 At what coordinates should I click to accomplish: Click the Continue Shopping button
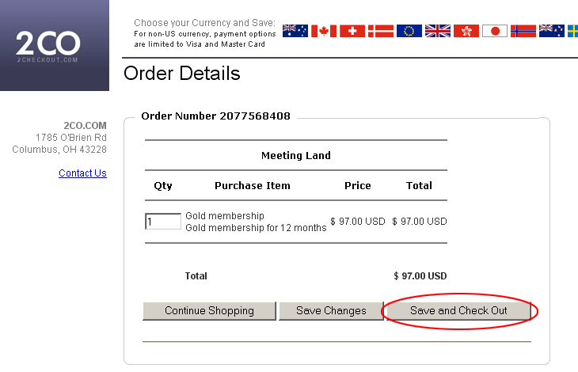[209, 311]
